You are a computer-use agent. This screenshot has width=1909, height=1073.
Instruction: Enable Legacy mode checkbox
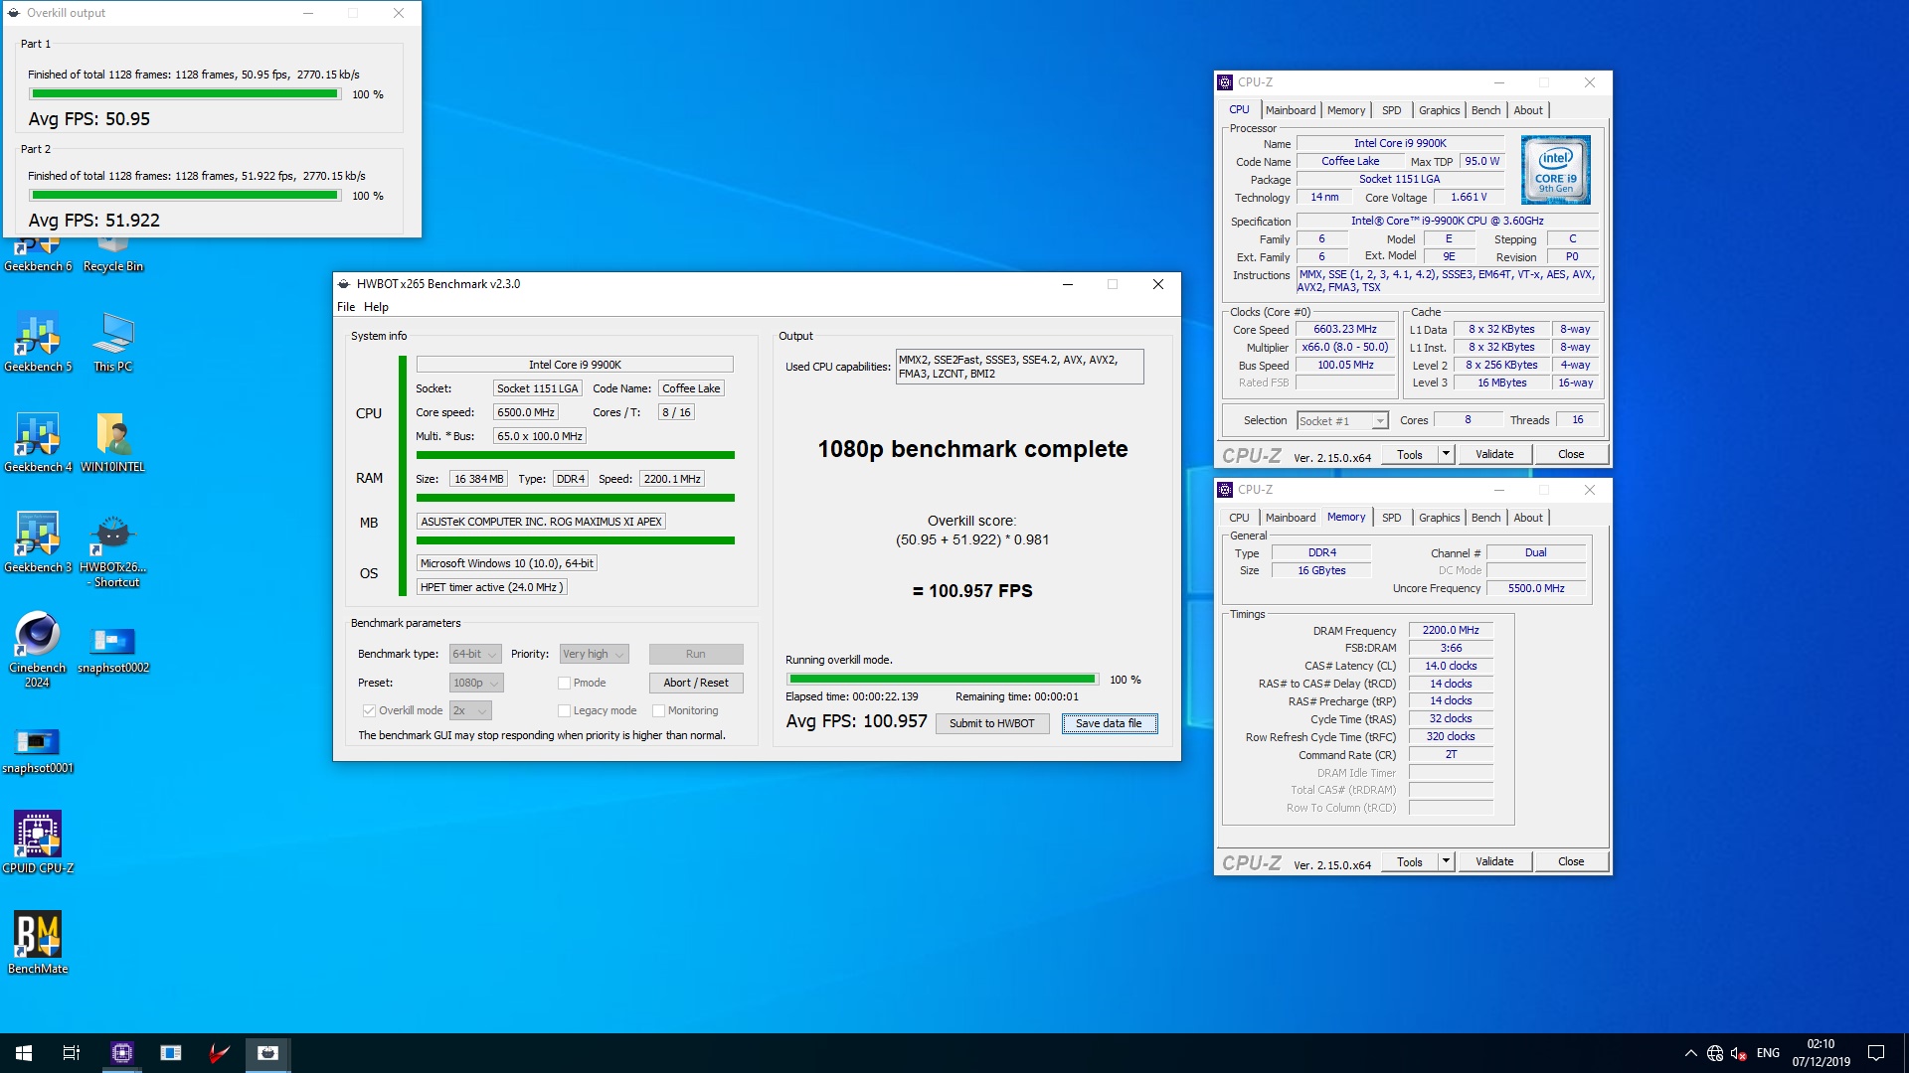coord(564,710)
